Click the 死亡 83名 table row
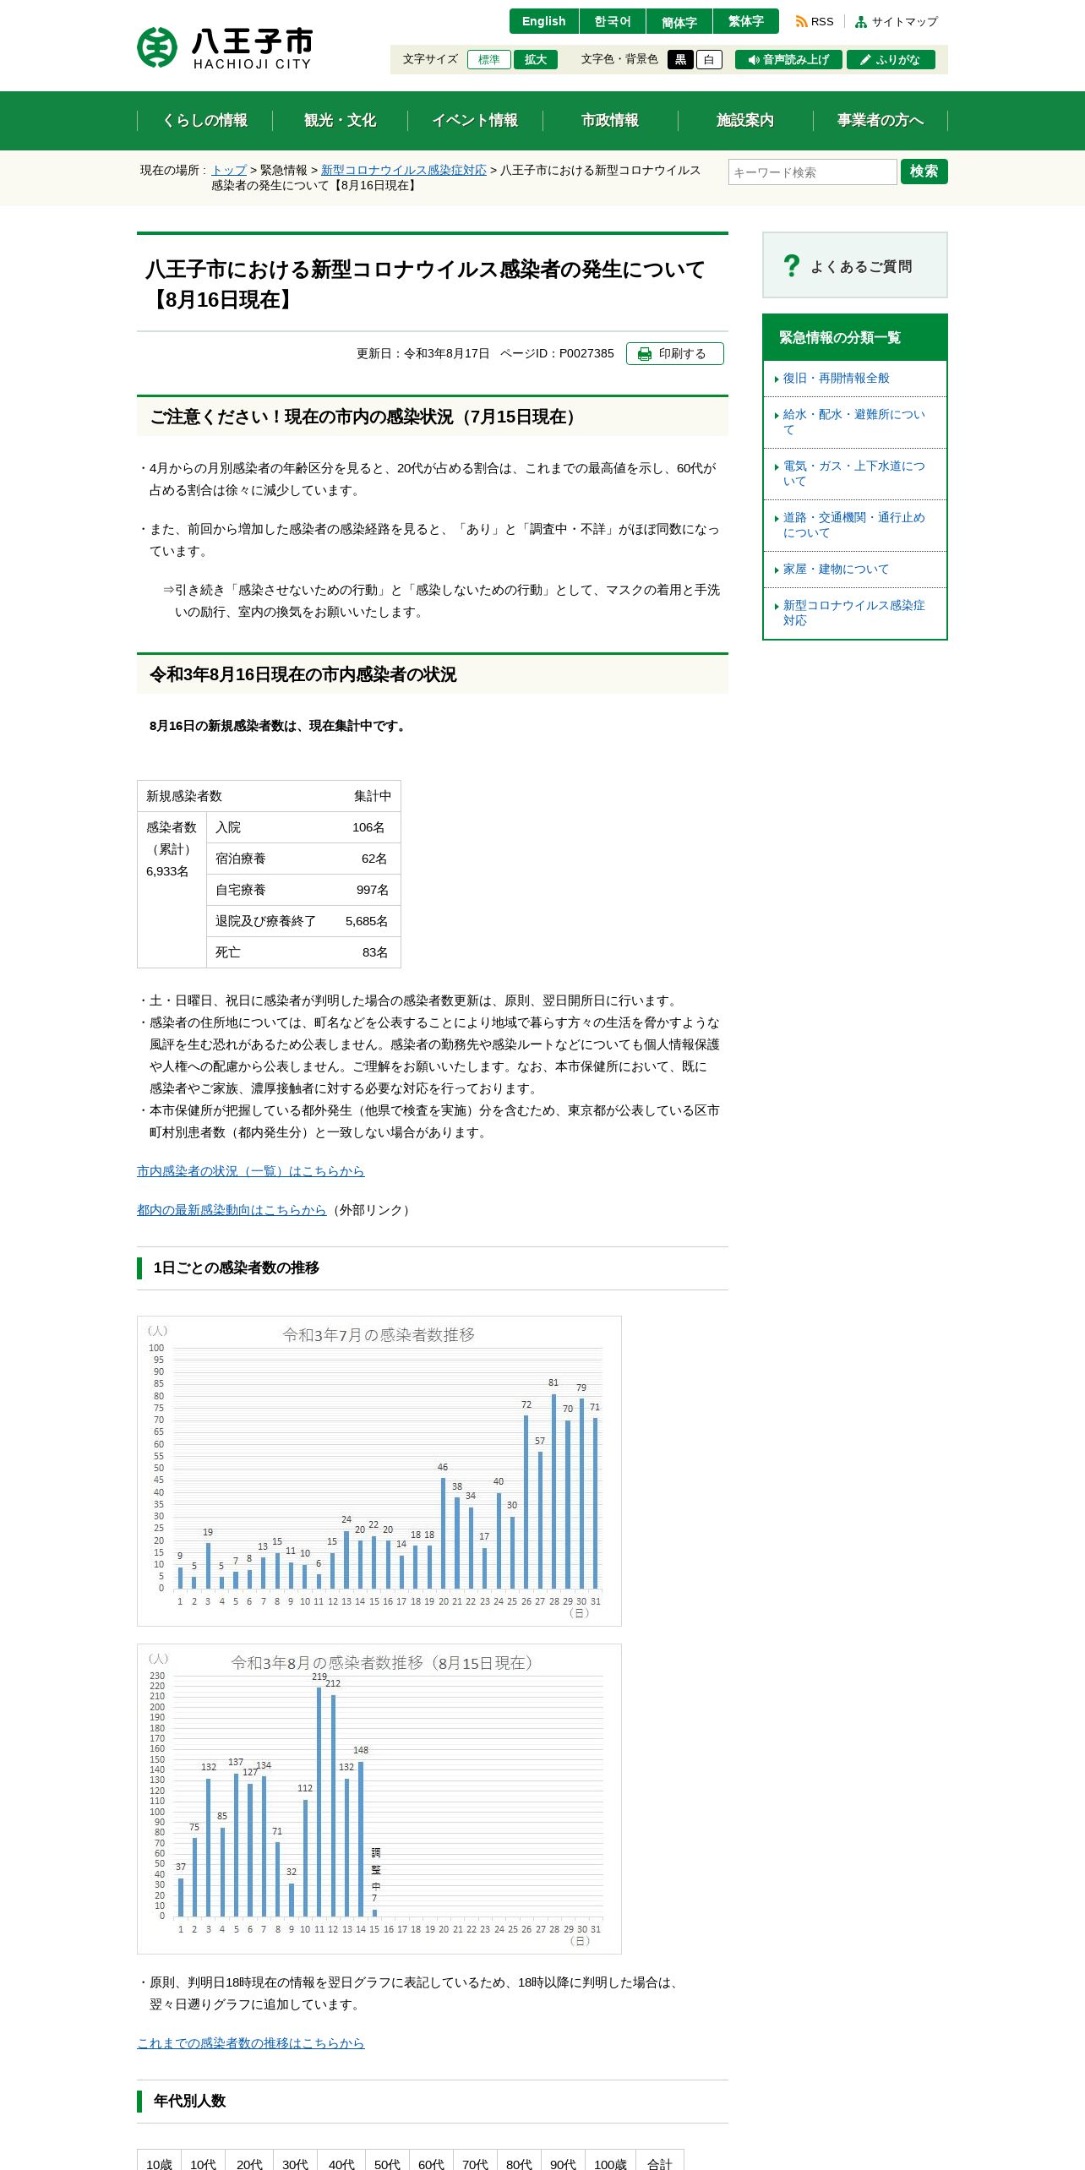This screenshot has width=1085, height=2170. point(303,952)
